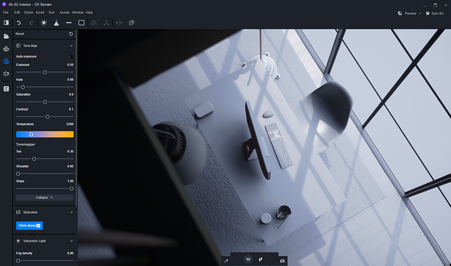
Task: Click the Volumetric Light section icon
Action: (18, 241)
